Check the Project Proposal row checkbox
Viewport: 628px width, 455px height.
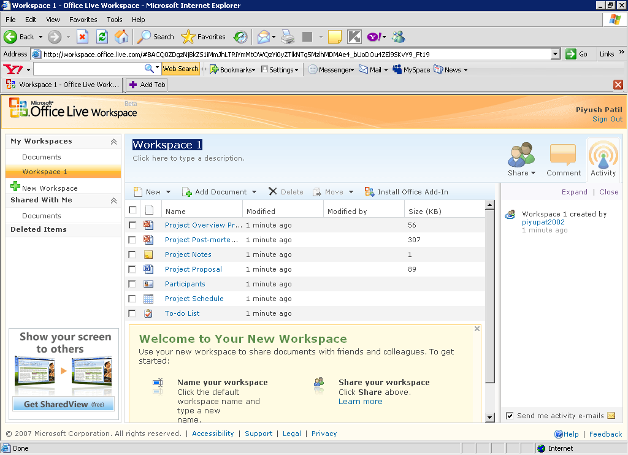pos(132,269)
